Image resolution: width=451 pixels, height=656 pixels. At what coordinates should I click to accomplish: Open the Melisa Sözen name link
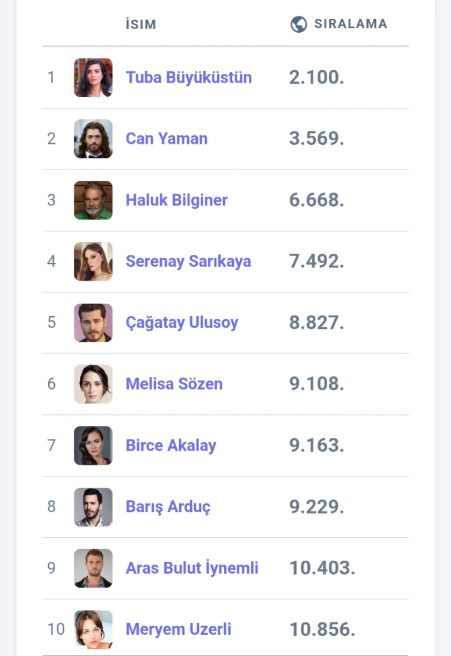[174, 384]
